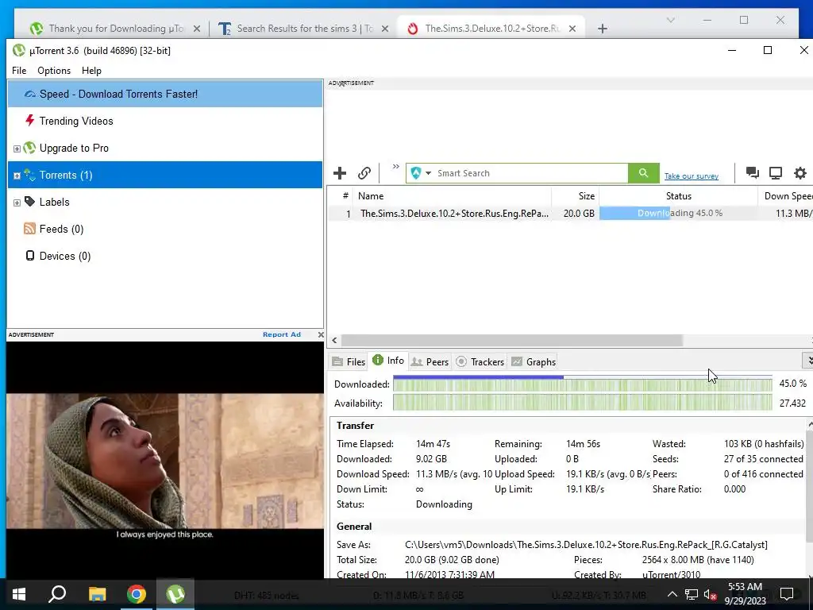This screenshot has width=813, height=610.
Task: Click Report Ad link
Action: 282,334
